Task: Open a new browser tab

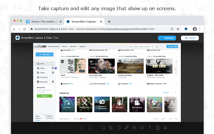Action: [109, 21]
